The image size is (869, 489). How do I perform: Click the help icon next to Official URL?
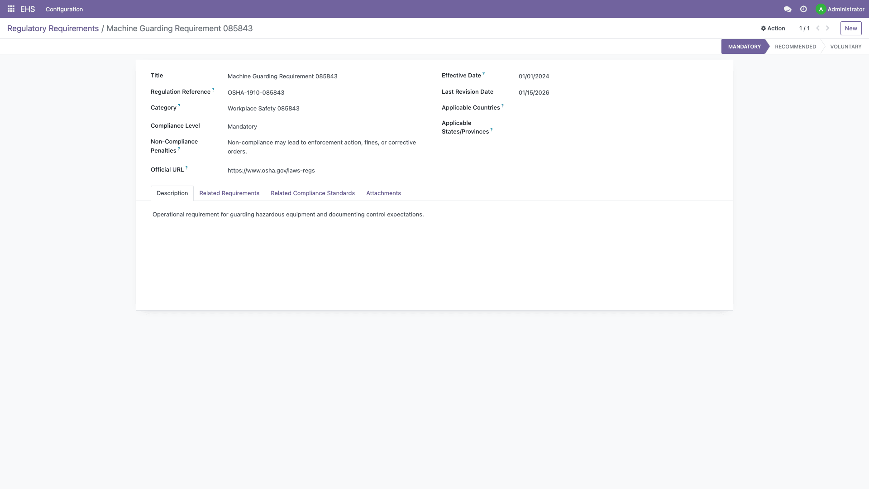(x=186, y=167)
